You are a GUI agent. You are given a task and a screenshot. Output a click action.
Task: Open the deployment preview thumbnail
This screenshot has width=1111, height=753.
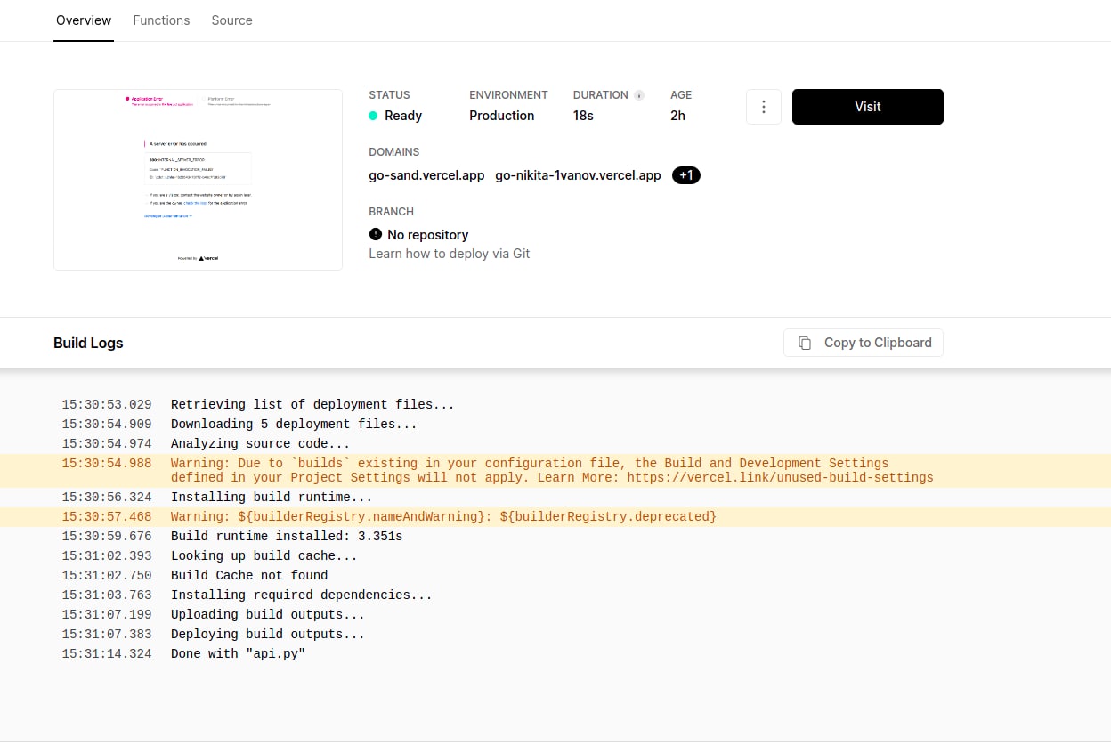click(198, 180)
